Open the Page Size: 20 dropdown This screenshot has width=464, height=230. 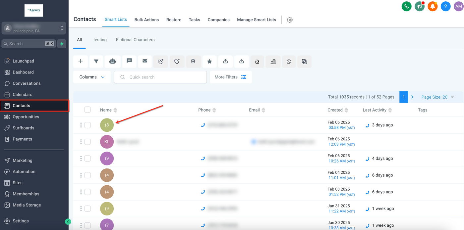pos(437,97)
